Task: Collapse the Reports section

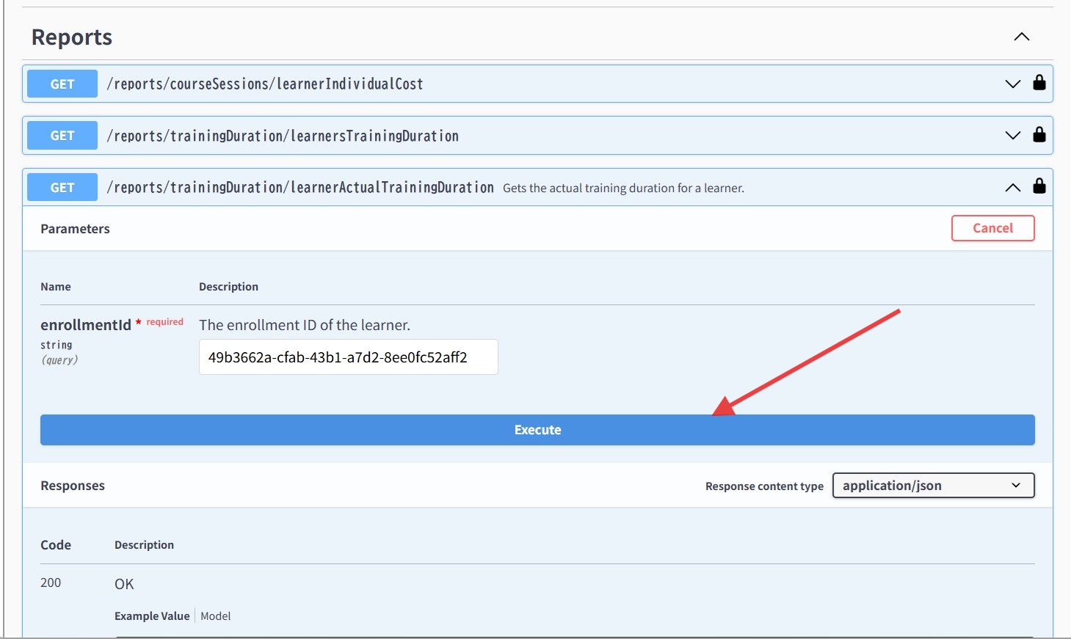Action: click(1022, 37)
